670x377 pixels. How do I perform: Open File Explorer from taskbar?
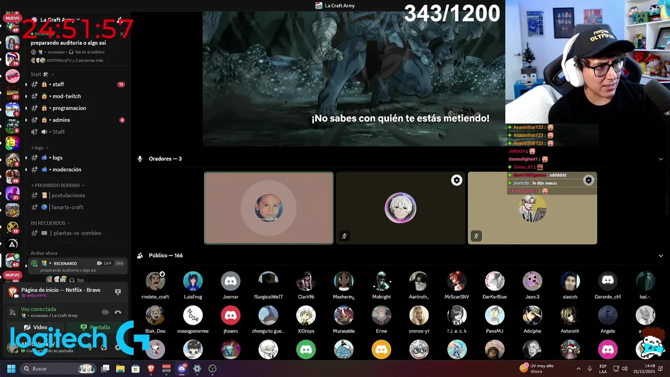pyautogui.click(x=120, y=369)
